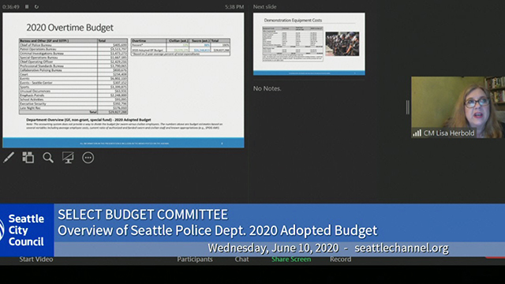The image size is (505, 284).
Task: Reset the presentation timer
Action: pyautogui.click(x=36, y=6)
